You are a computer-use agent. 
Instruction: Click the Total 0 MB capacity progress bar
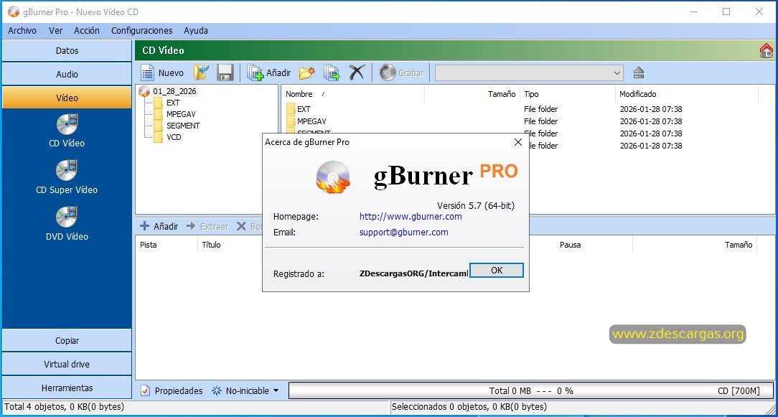coord(531,390)
